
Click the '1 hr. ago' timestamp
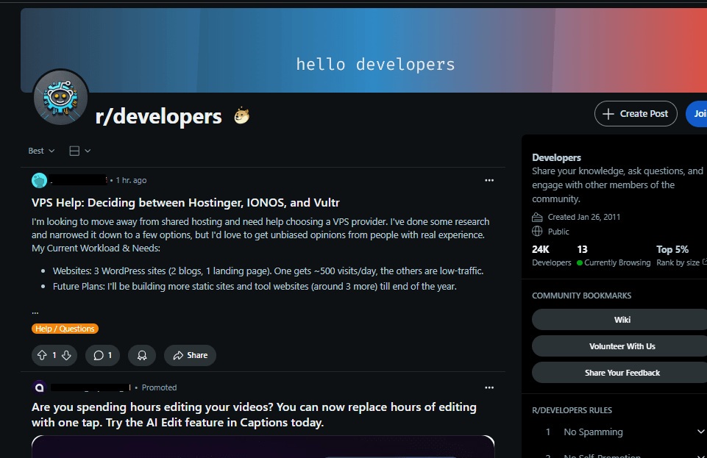(131, 180)
